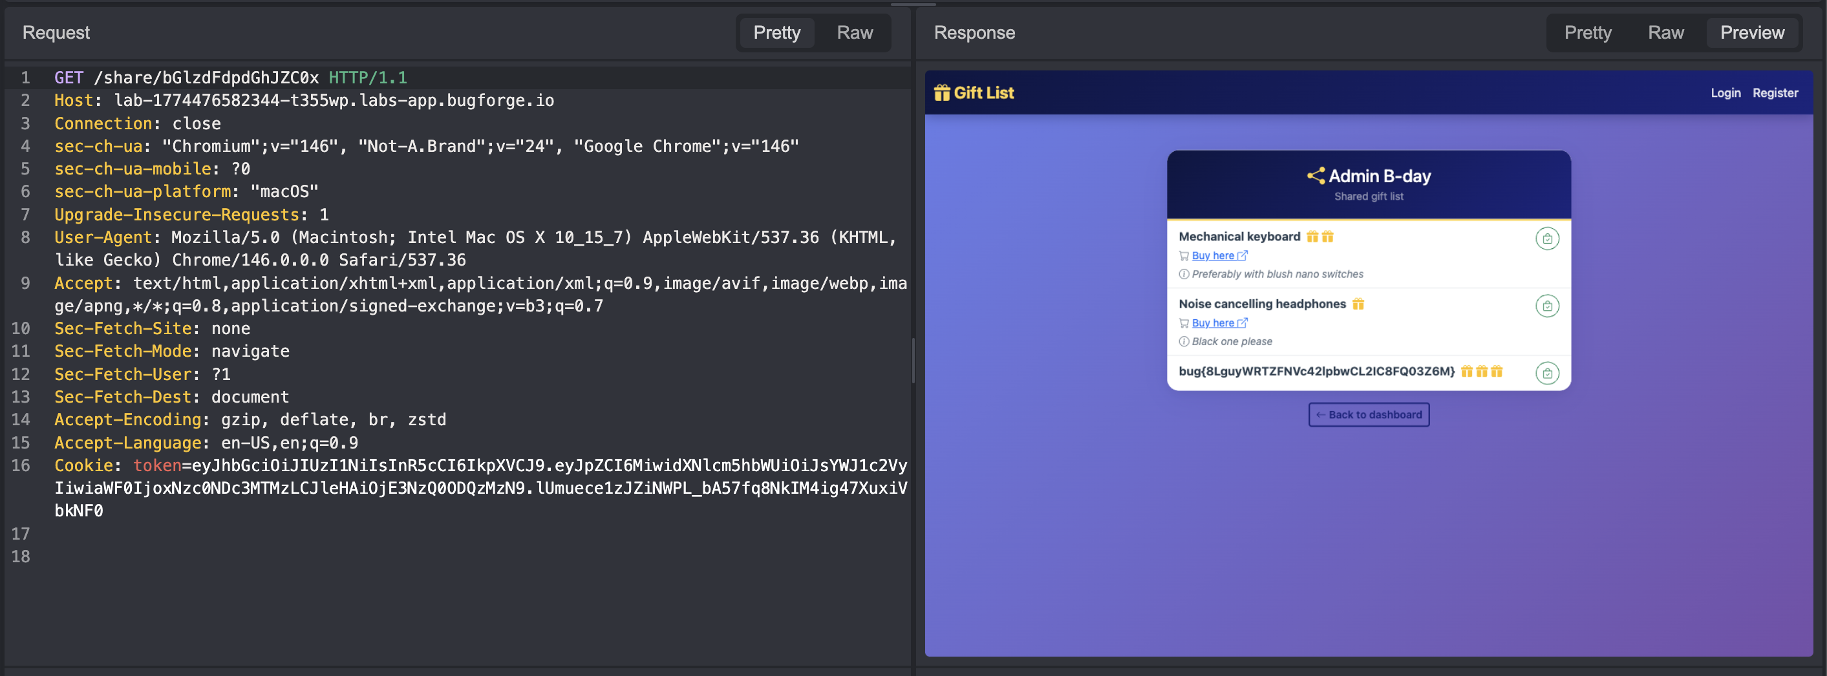Viewport: 1827px width, 676px height.
Task: Click the GET request line in the editor
Action: pyautogui.click(x=231, y=78)
